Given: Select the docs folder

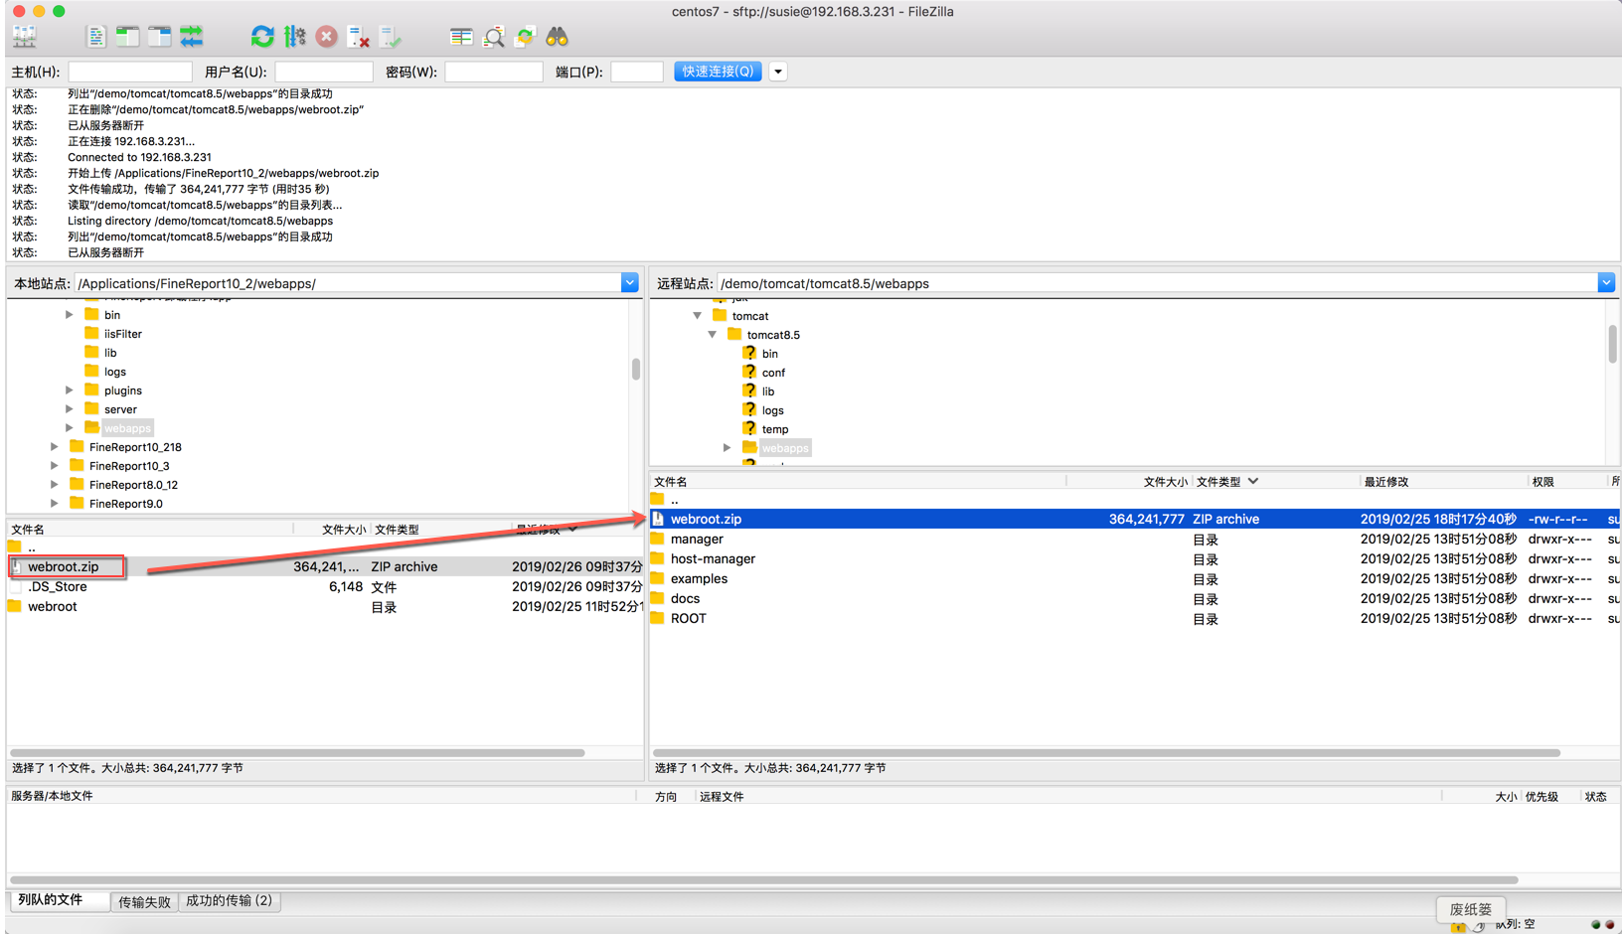Looking at the screenshot, I should [x=1135, y=598].
